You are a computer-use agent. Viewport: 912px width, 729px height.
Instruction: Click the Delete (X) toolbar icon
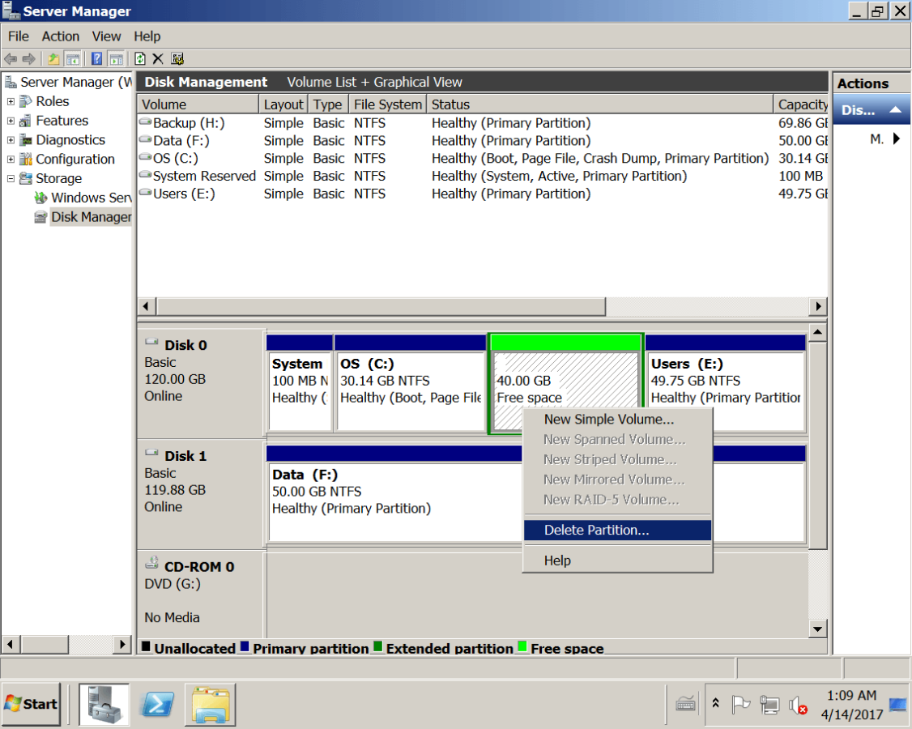(157, 58)
